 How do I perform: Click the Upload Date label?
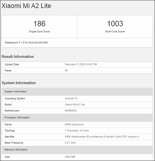click(x=12, y=64)
